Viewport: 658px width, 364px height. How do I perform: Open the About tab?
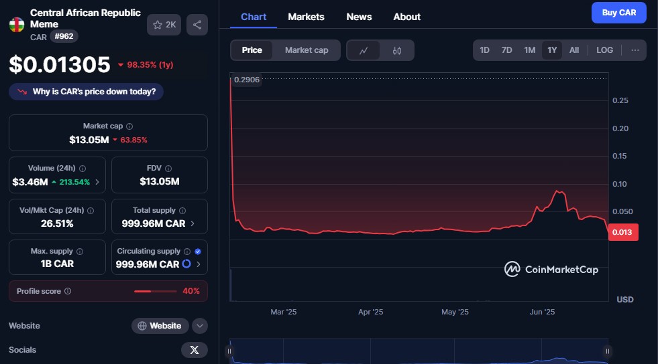(406, 17)
